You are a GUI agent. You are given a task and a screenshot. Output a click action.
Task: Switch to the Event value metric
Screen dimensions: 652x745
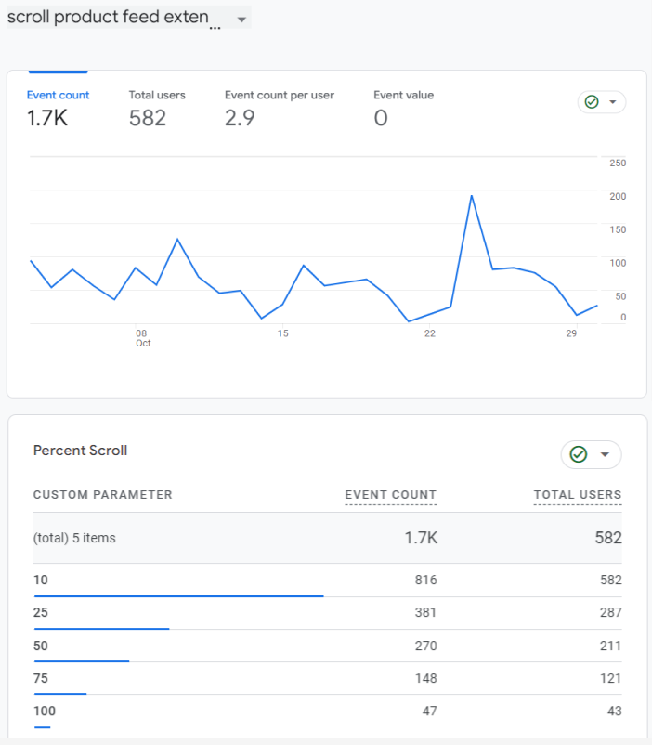coord(403,109)
